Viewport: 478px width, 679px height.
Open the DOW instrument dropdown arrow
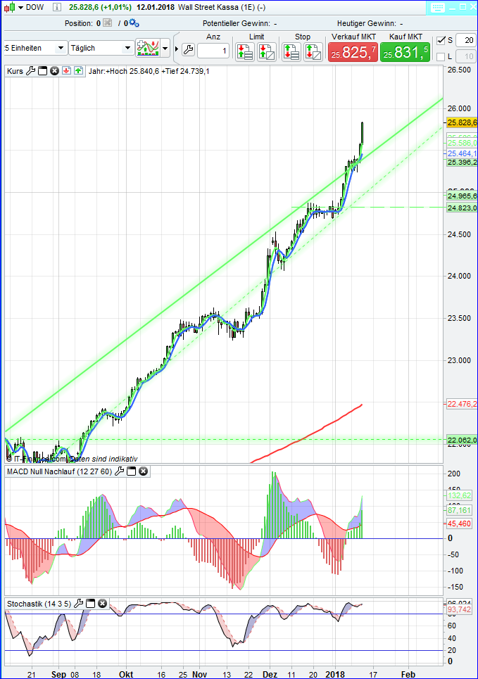click(20, 7)
